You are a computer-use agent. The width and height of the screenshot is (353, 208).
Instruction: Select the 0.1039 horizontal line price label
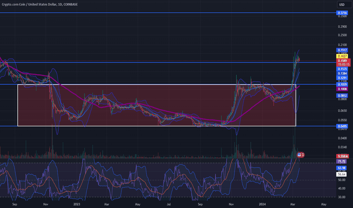point(342,84)
